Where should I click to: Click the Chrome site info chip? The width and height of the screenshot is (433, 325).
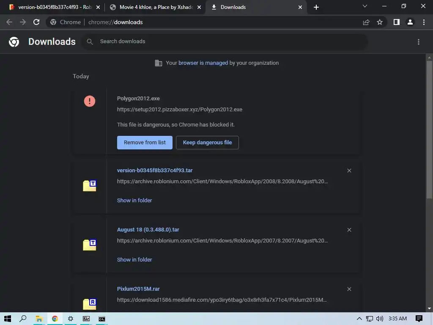[x=66, y=22]
